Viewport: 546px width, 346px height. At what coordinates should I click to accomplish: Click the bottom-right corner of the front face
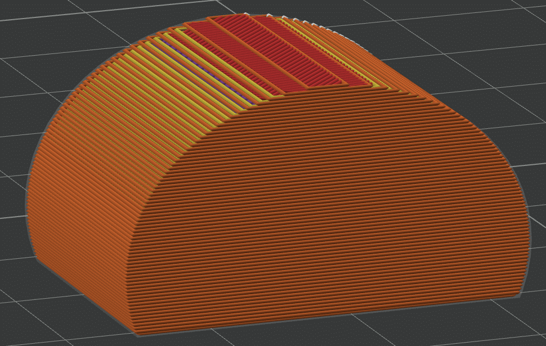pyautogui.click(x=517, y=293)
